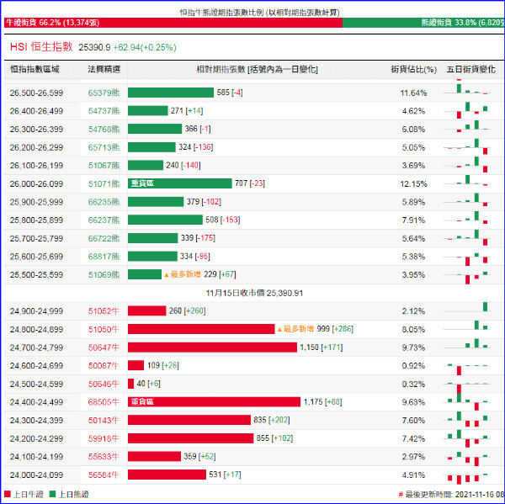Screen dimensions: 505x504
Task: Click the 街貨佔比(%) column header
Action: [x=413, y=69]
